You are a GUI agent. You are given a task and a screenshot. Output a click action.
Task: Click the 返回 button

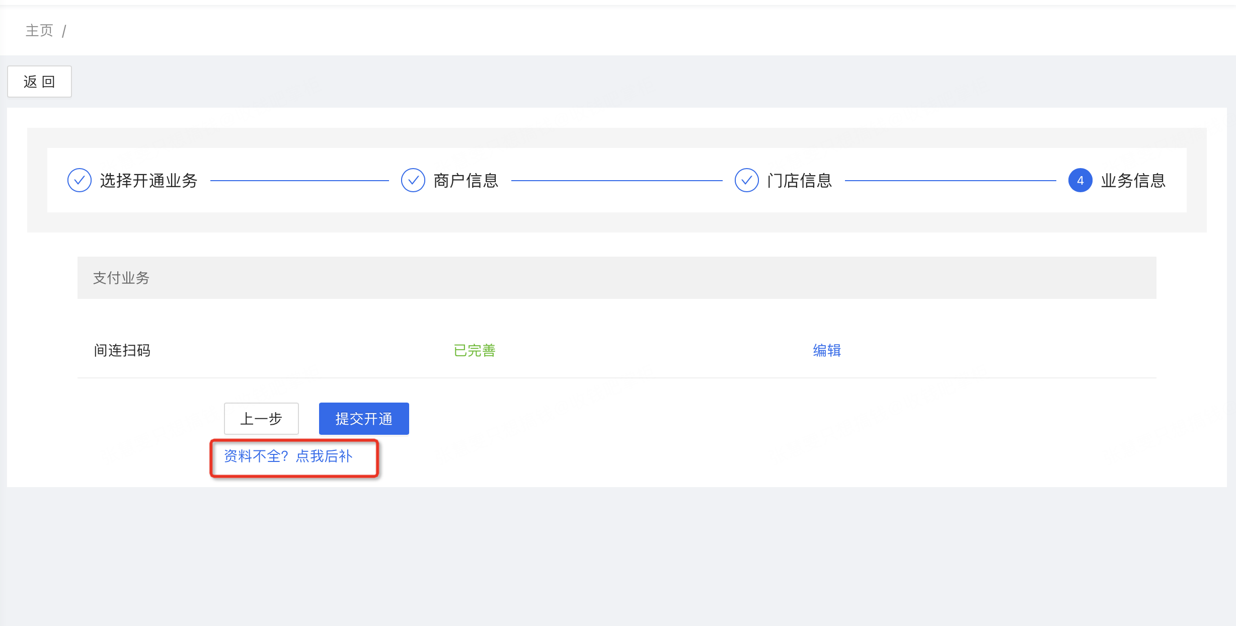(x=39, y=82)
